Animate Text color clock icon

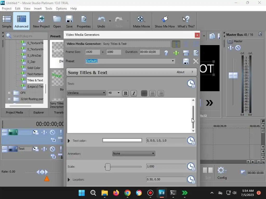tap(191, 141)
